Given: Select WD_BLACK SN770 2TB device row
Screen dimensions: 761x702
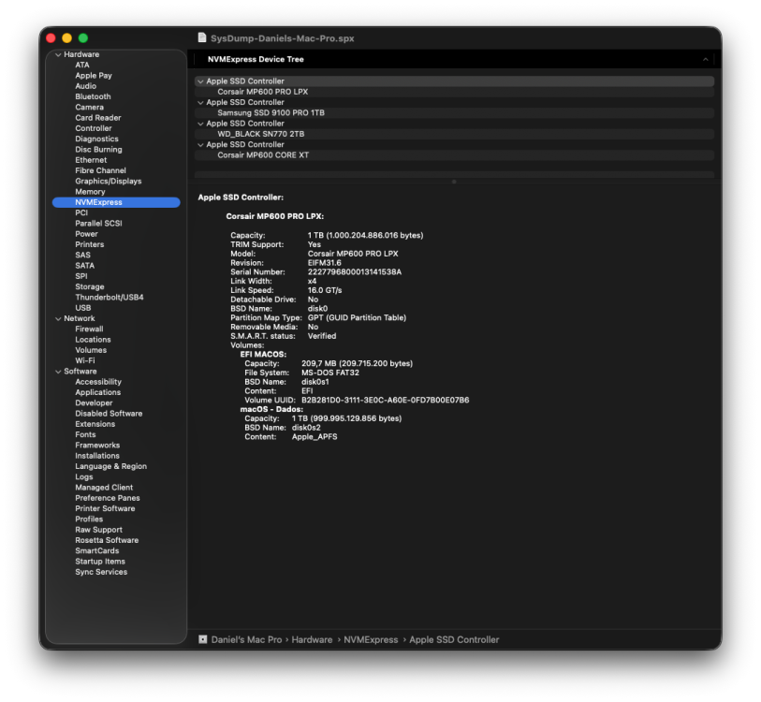Looking at the screenshot, I should [454, 134].
